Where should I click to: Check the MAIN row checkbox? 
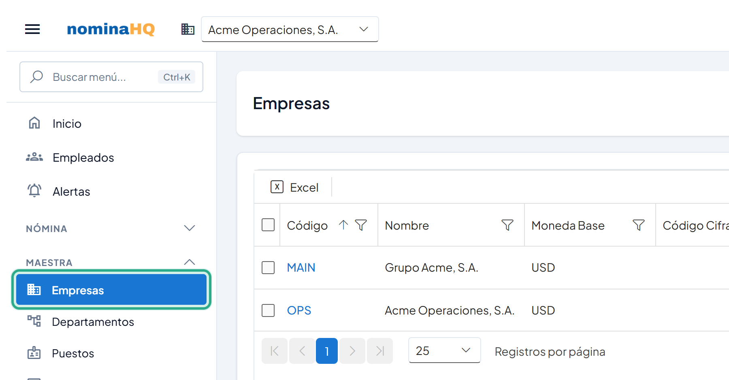coord(268,268)
